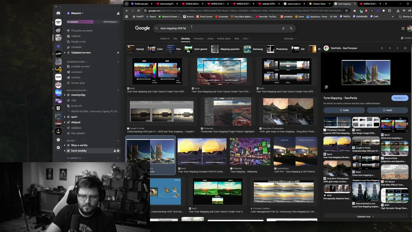Create invite icon next to herní-novinky
The width and height of the screenshot is (412, 232).
pyautogui.click(x=115, y=151)
